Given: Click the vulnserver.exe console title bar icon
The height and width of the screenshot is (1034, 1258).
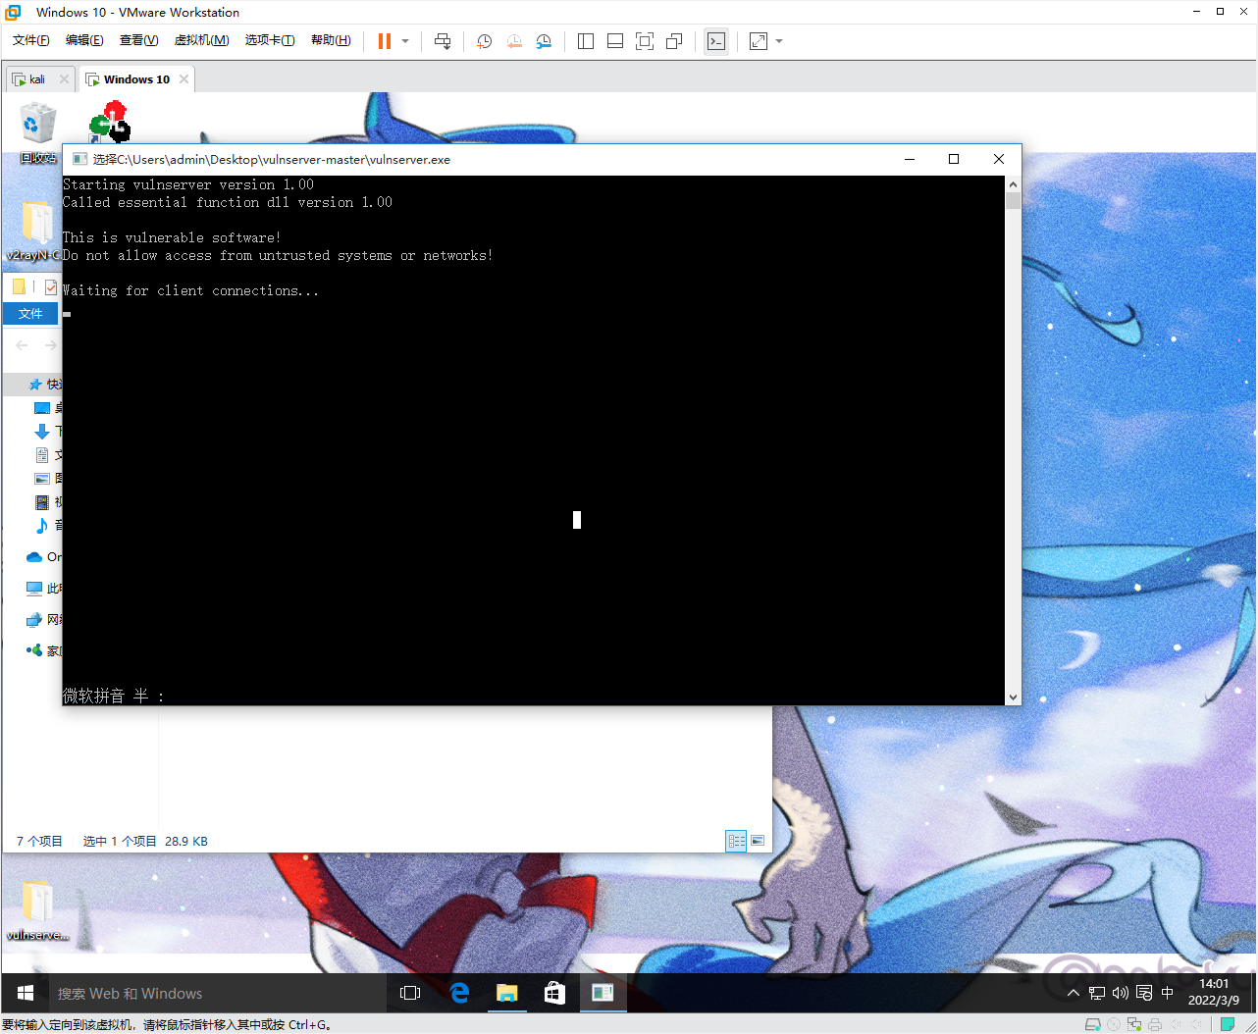Looking at the screenshot, I should 79,159.
